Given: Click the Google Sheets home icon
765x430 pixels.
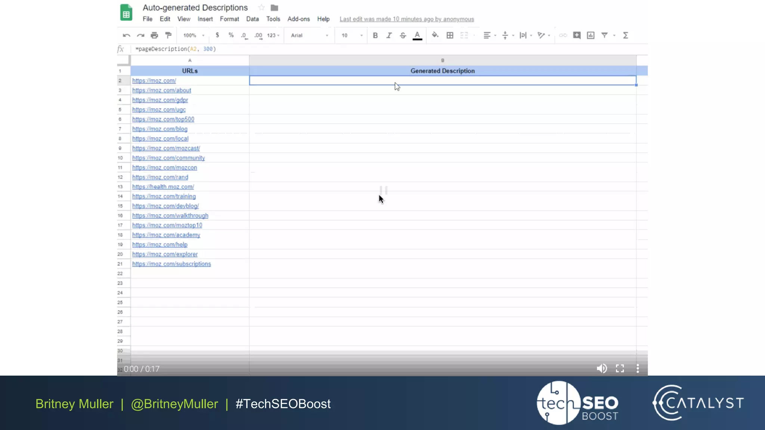Looking at the screenshot, I should [x=126, y=12].
